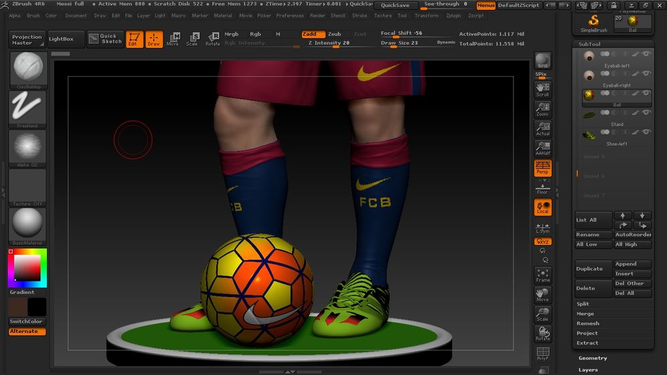667x375 pixels.
Task: Click the Move icon in right shelf
Action: (543, 295)
